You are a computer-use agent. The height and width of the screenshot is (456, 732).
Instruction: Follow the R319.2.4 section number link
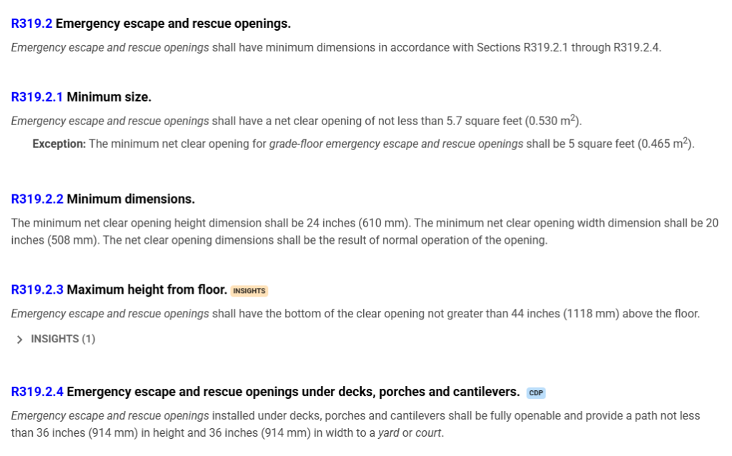pos(37,392)
